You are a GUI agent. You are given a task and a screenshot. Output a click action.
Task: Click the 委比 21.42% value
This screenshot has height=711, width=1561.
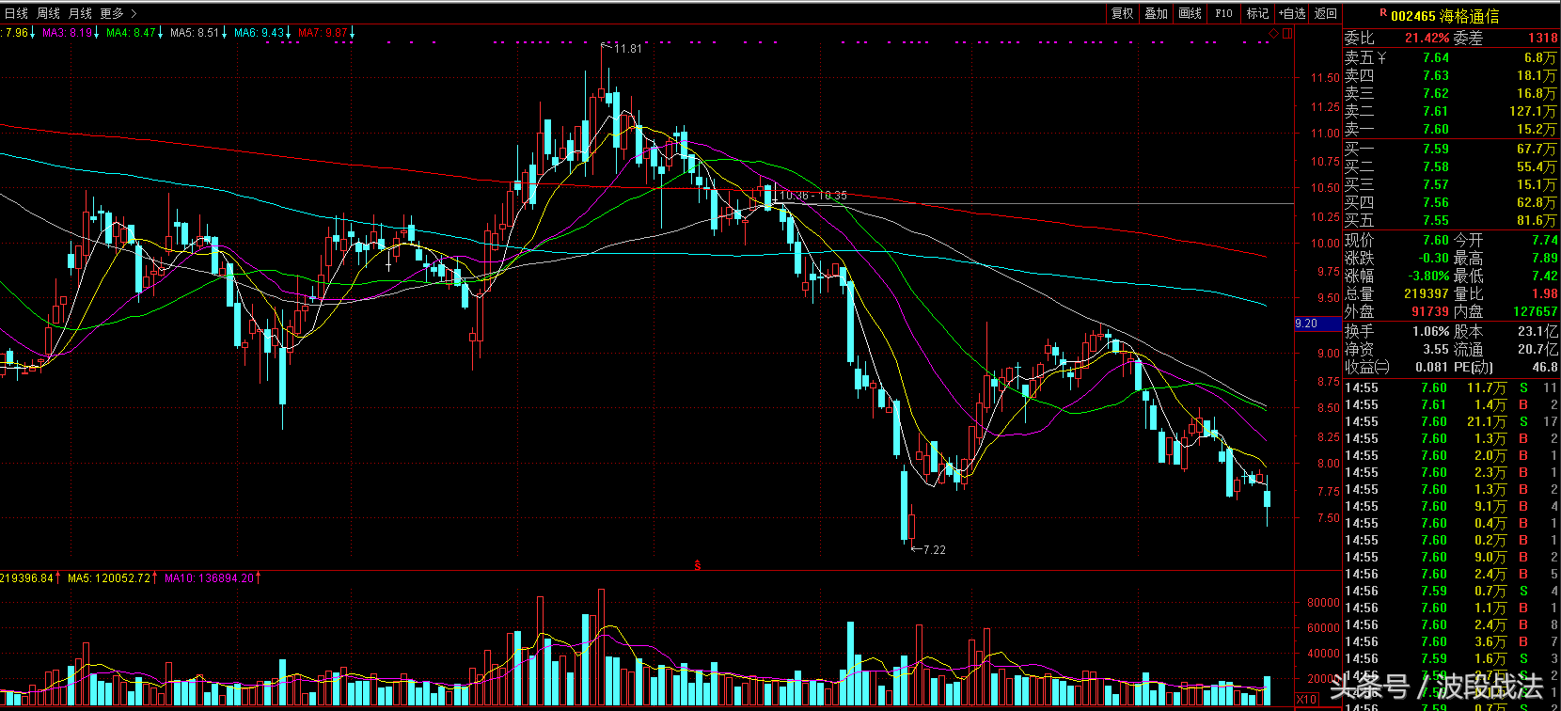point(1427,39)
